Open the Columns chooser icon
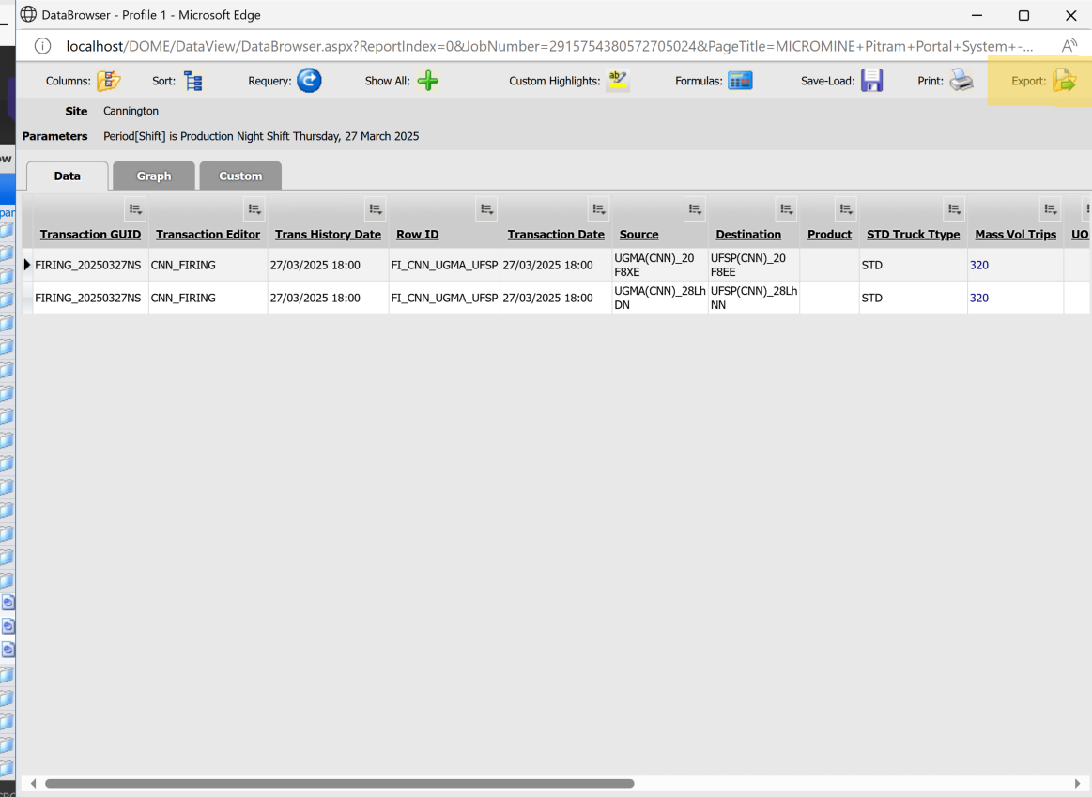This screenshot has height=797, width=1092. pos(109,81)
